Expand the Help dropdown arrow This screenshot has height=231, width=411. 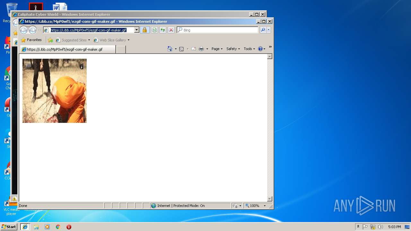coord(264,49)
